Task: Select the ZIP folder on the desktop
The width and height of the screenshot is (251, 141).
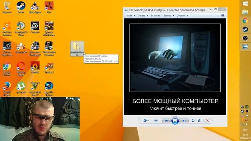Action: [77, 49]
